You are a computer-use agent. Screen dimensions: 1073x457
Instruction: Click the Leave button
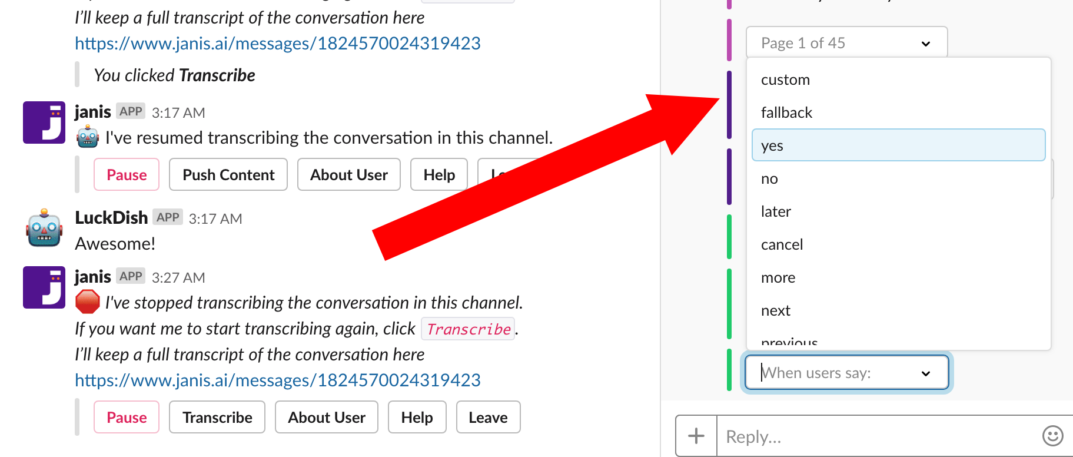488,417
